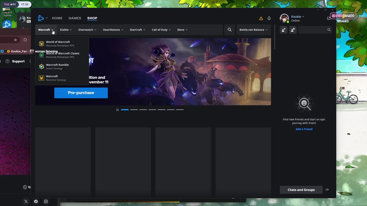The height and width of the screenshot is (206, 367).
Task: Expand the Hearthstone shop dropdown
Action: tap(113, 30)
